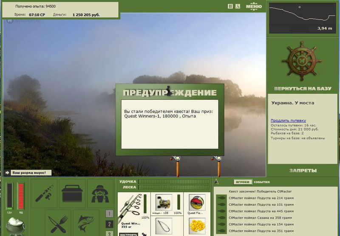Viewport: 340px width, 236px height.
Task: Click the quest winner prize message text
Action: [168, 114]
